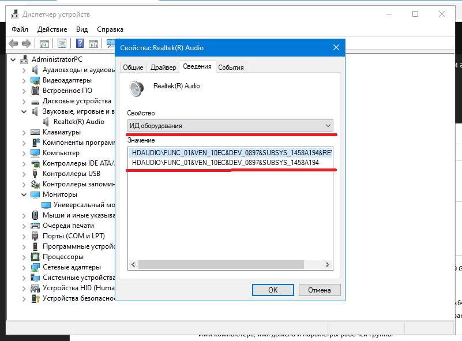Maximize the Диспетчер устройств window

[415, 14]
